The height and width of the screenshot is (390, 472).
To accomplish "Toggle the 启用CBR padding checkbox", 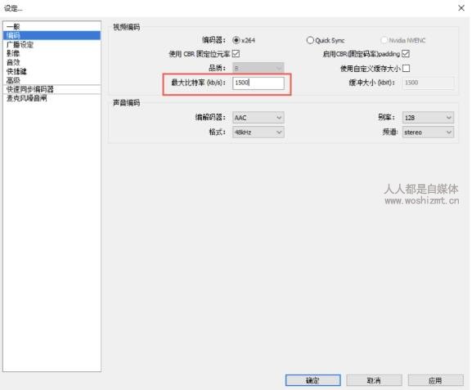I will (406, 54).
